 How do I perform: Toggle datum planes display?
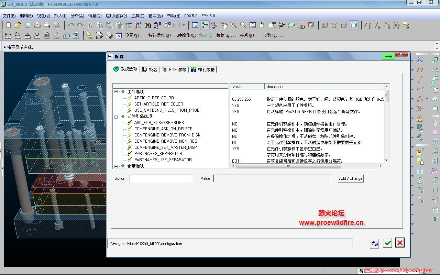368,25
